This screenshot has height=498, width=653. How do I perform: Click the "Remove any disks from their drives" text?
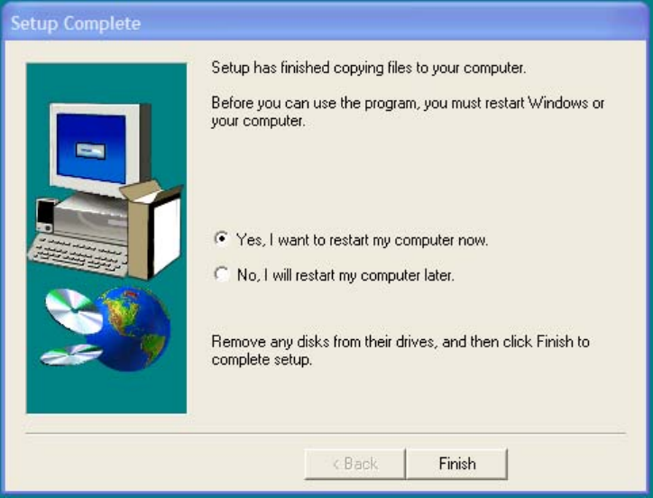point(400,350)
